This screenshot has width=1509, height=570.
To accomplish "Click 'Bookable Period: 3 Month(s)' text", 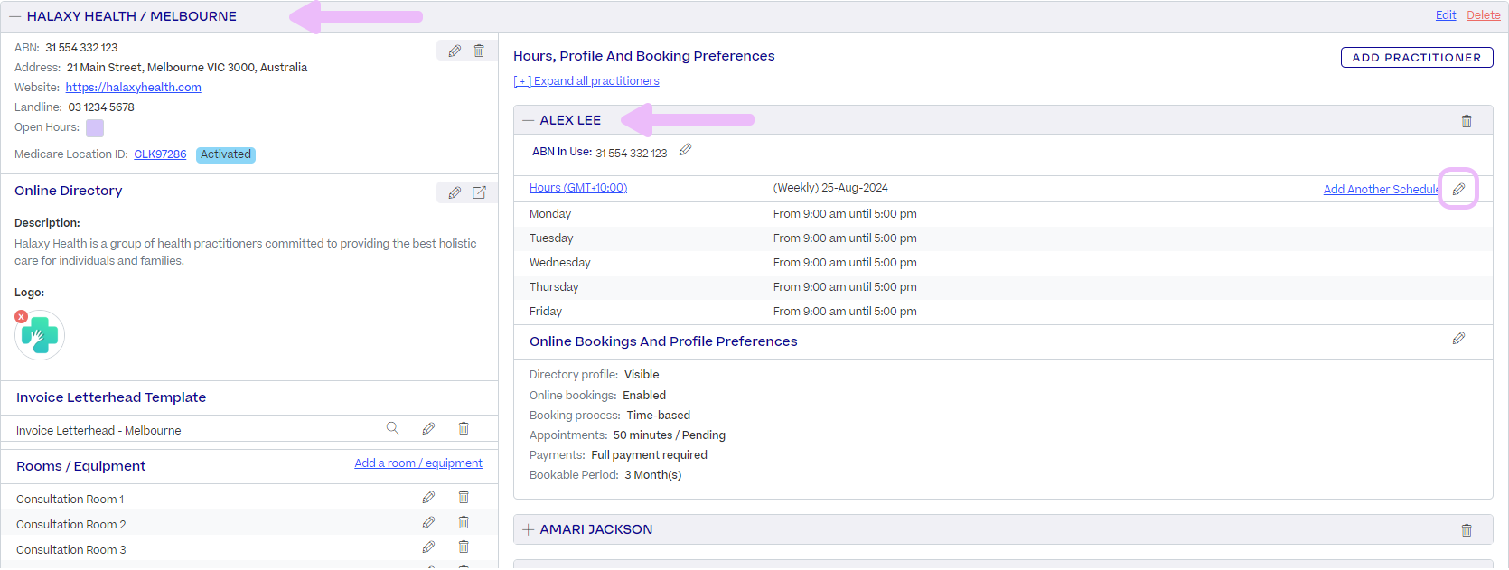I will 605,475.
